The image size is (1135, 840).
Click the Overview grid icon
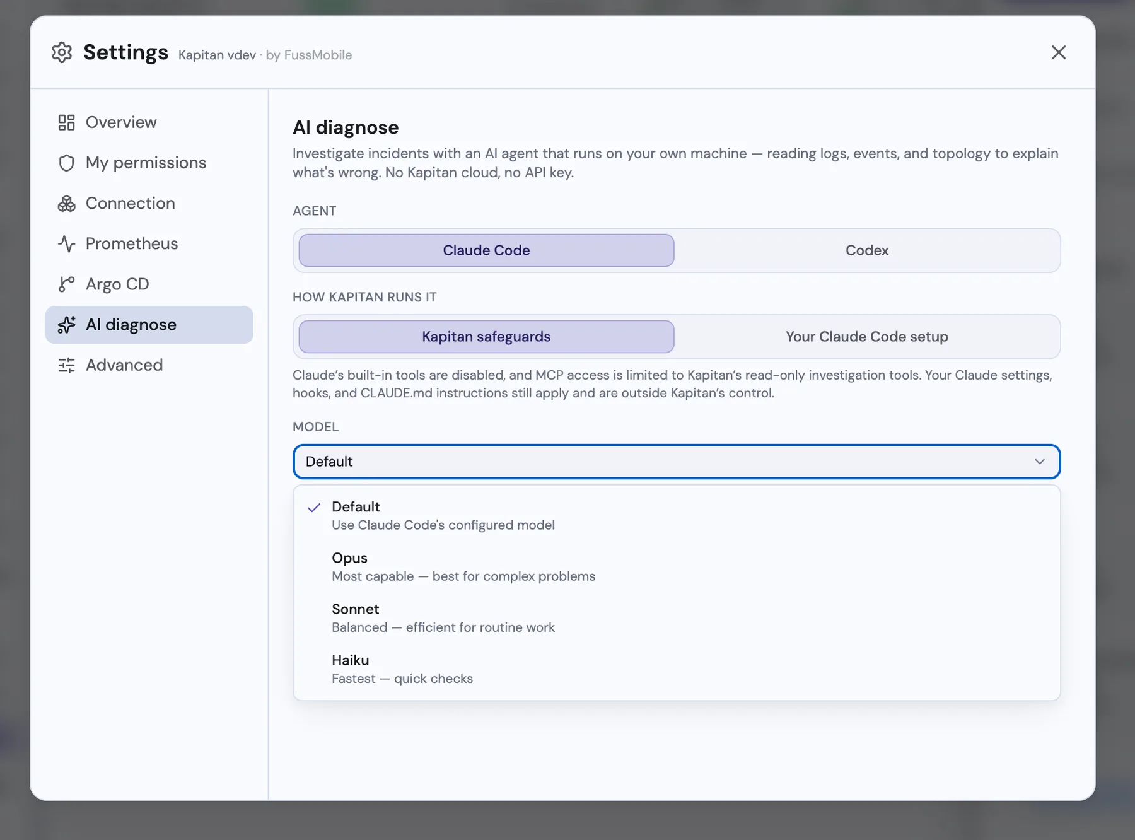click(66, 122)
